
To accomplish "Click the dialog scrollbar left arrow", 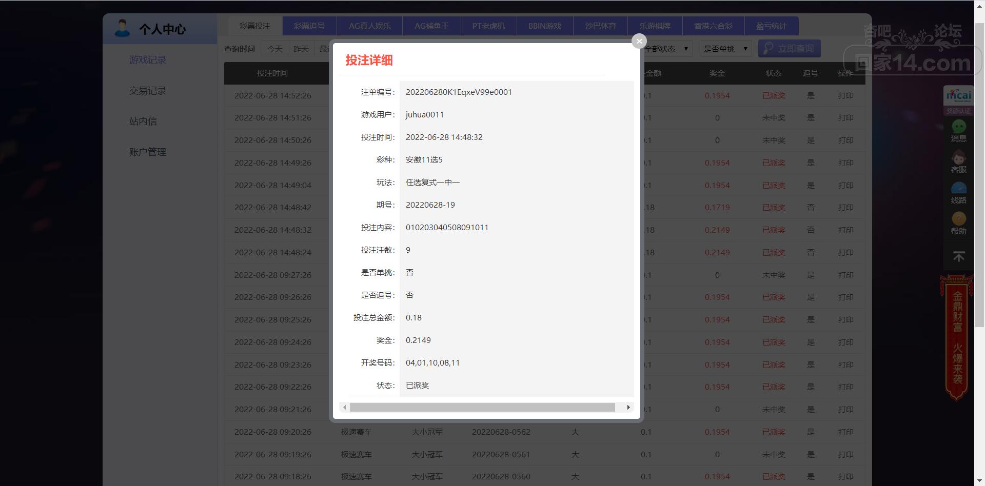I will [345, 408].
